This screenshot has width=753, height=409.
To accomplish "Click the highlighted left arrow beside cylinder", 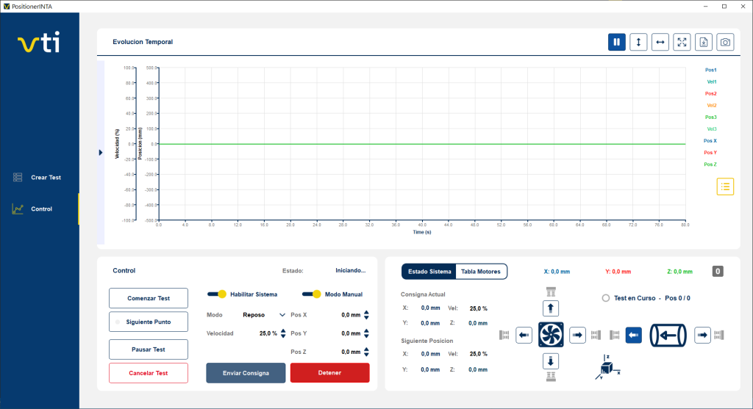I will click(x=634, y=336).
